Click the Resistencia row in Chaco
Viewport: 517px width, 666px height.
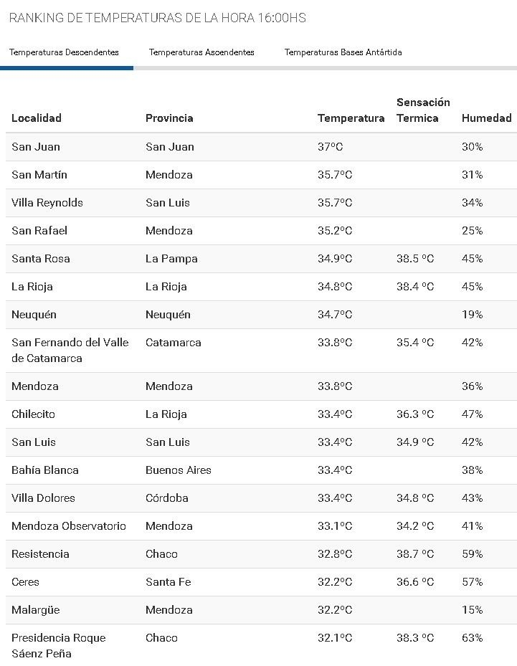[40, 553]
